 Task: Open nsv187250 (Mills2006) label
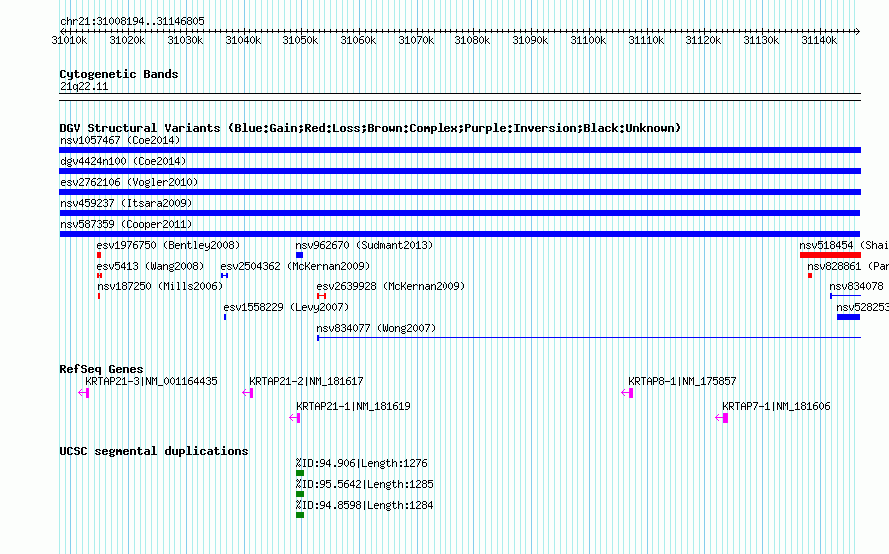tap(160, 286)
